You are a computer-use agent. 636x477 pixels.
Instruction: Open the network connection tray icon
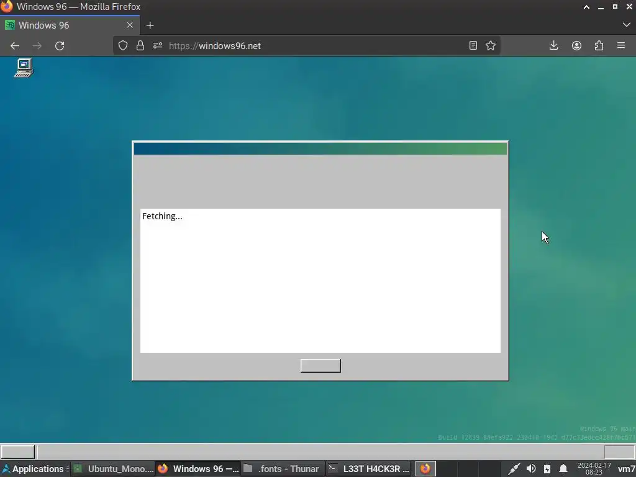click(514, 469)
